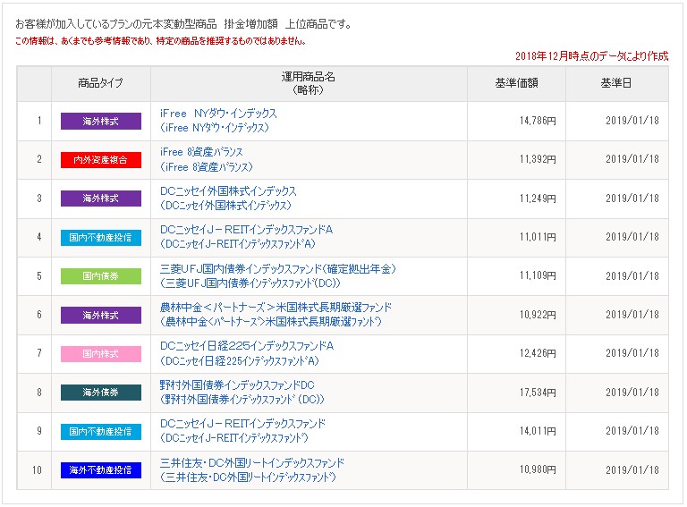The width and height of the screenshot is (687, 507).
Task: Open the row 9 DCニッセイJ-REITインデックスファンド link
Action: (242, 423)
